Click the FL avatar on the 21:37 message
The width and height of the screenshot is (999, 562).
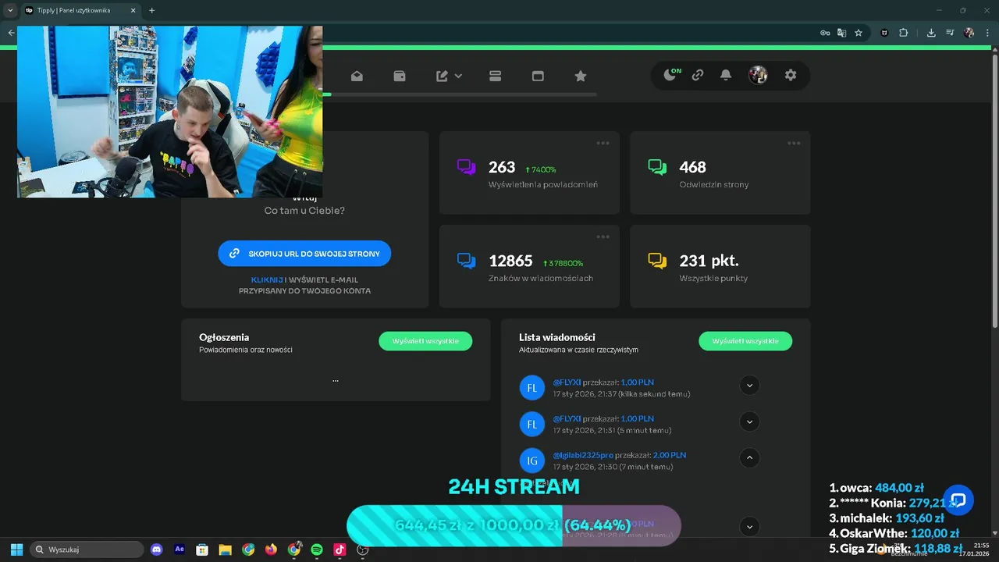pos(532,388)
